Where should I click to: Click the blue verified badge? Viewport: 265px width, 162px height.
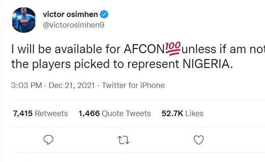coord(104,14)
